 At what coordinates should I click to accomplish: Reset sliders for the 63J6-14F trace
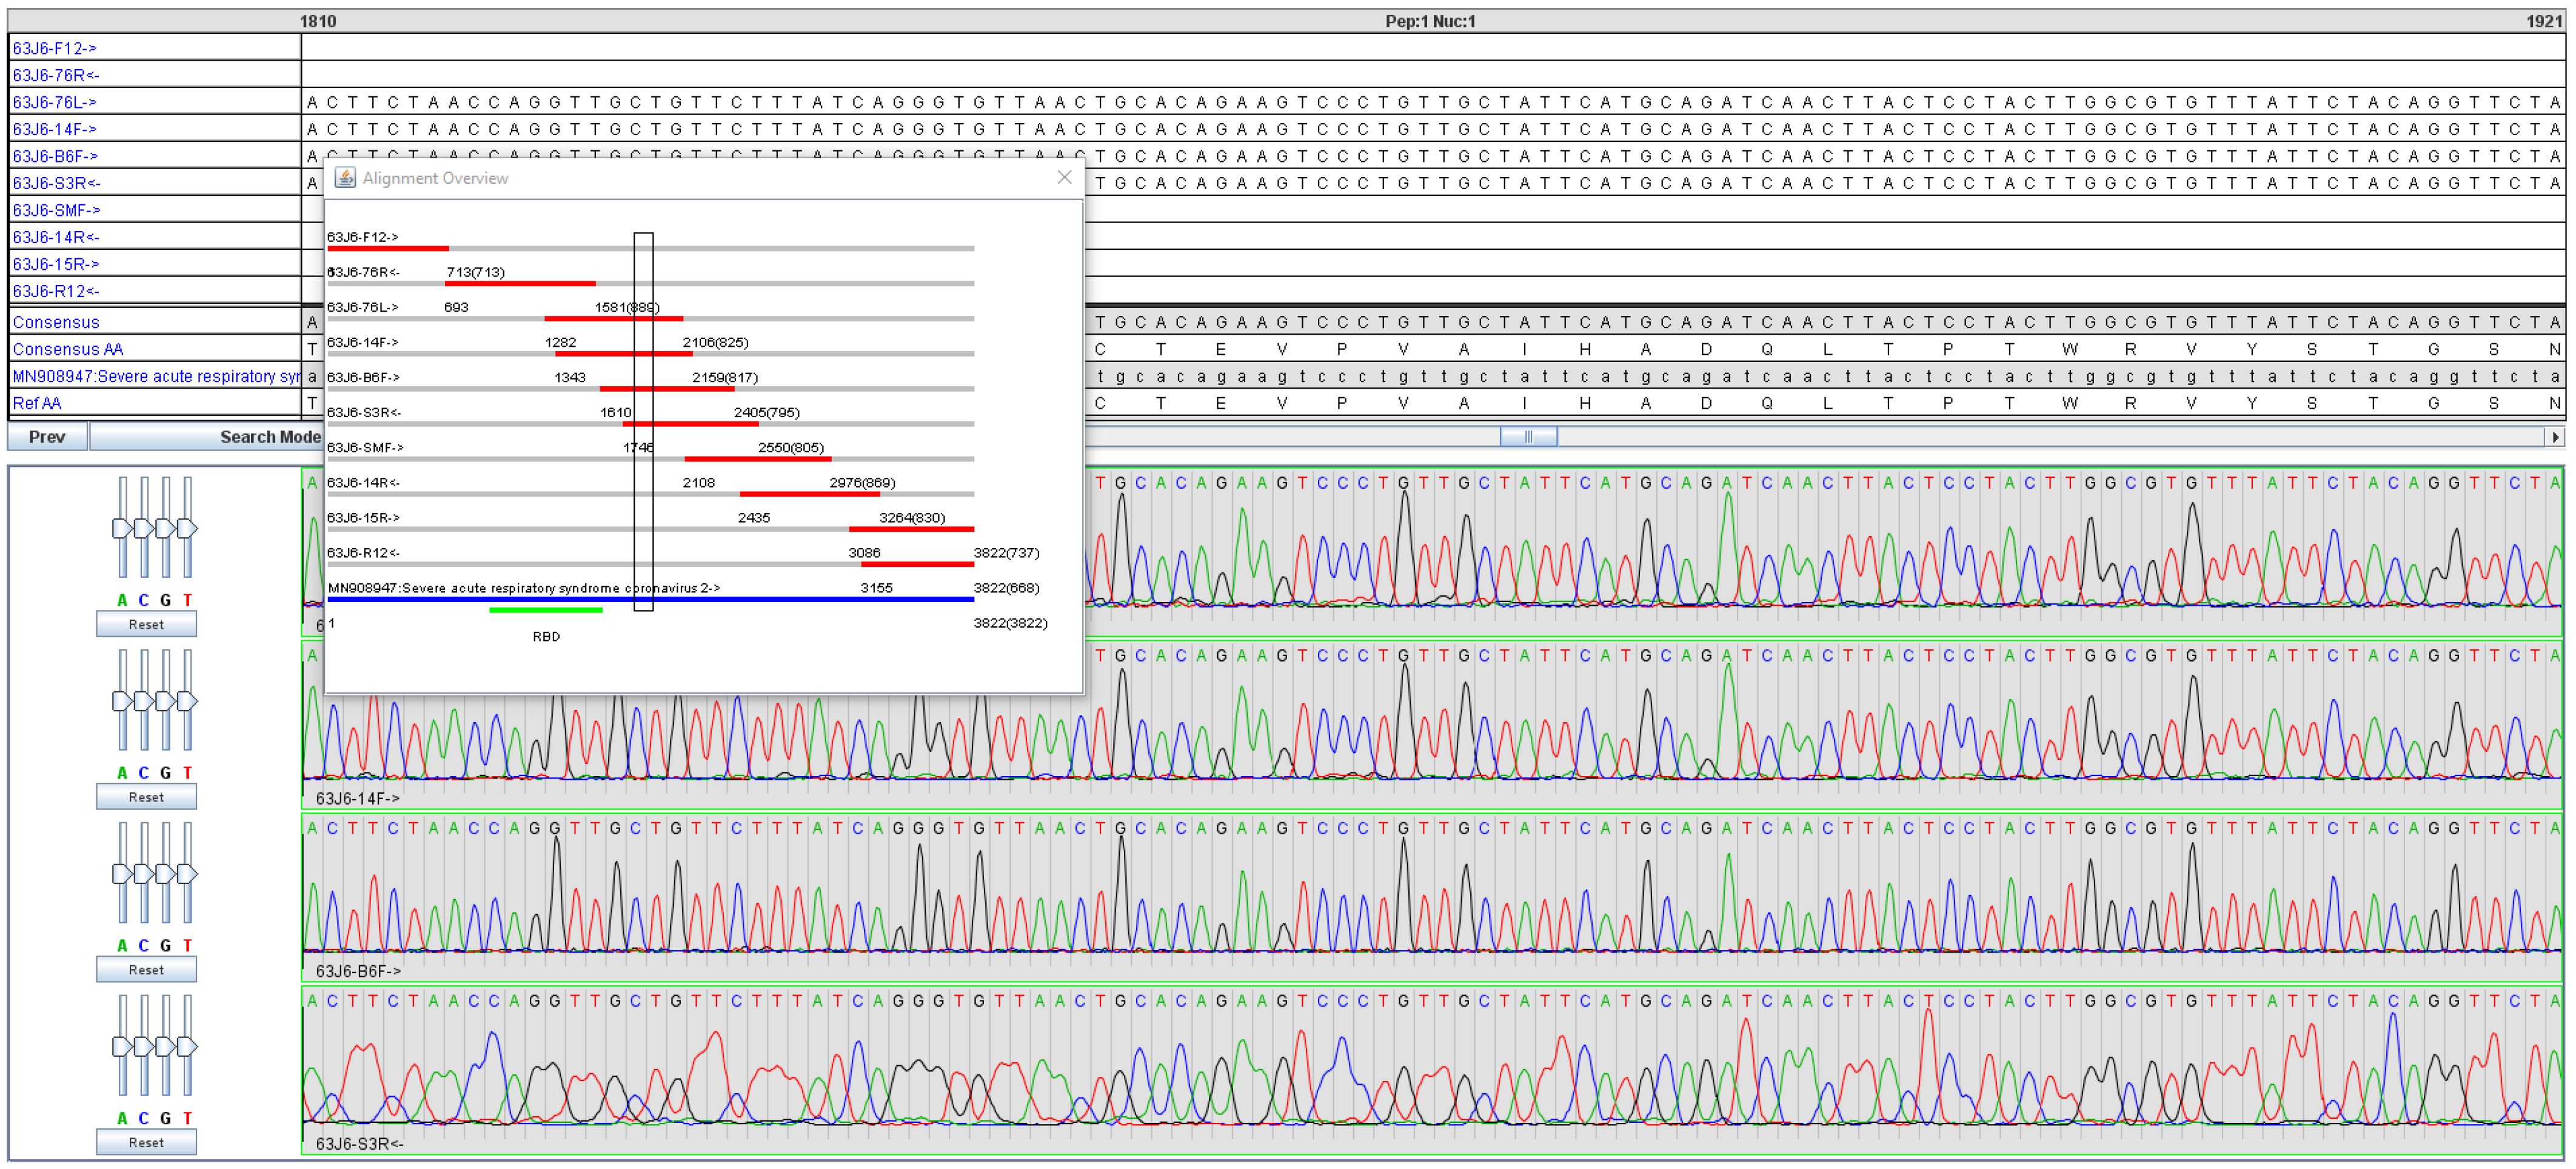[x=146, y=798]
